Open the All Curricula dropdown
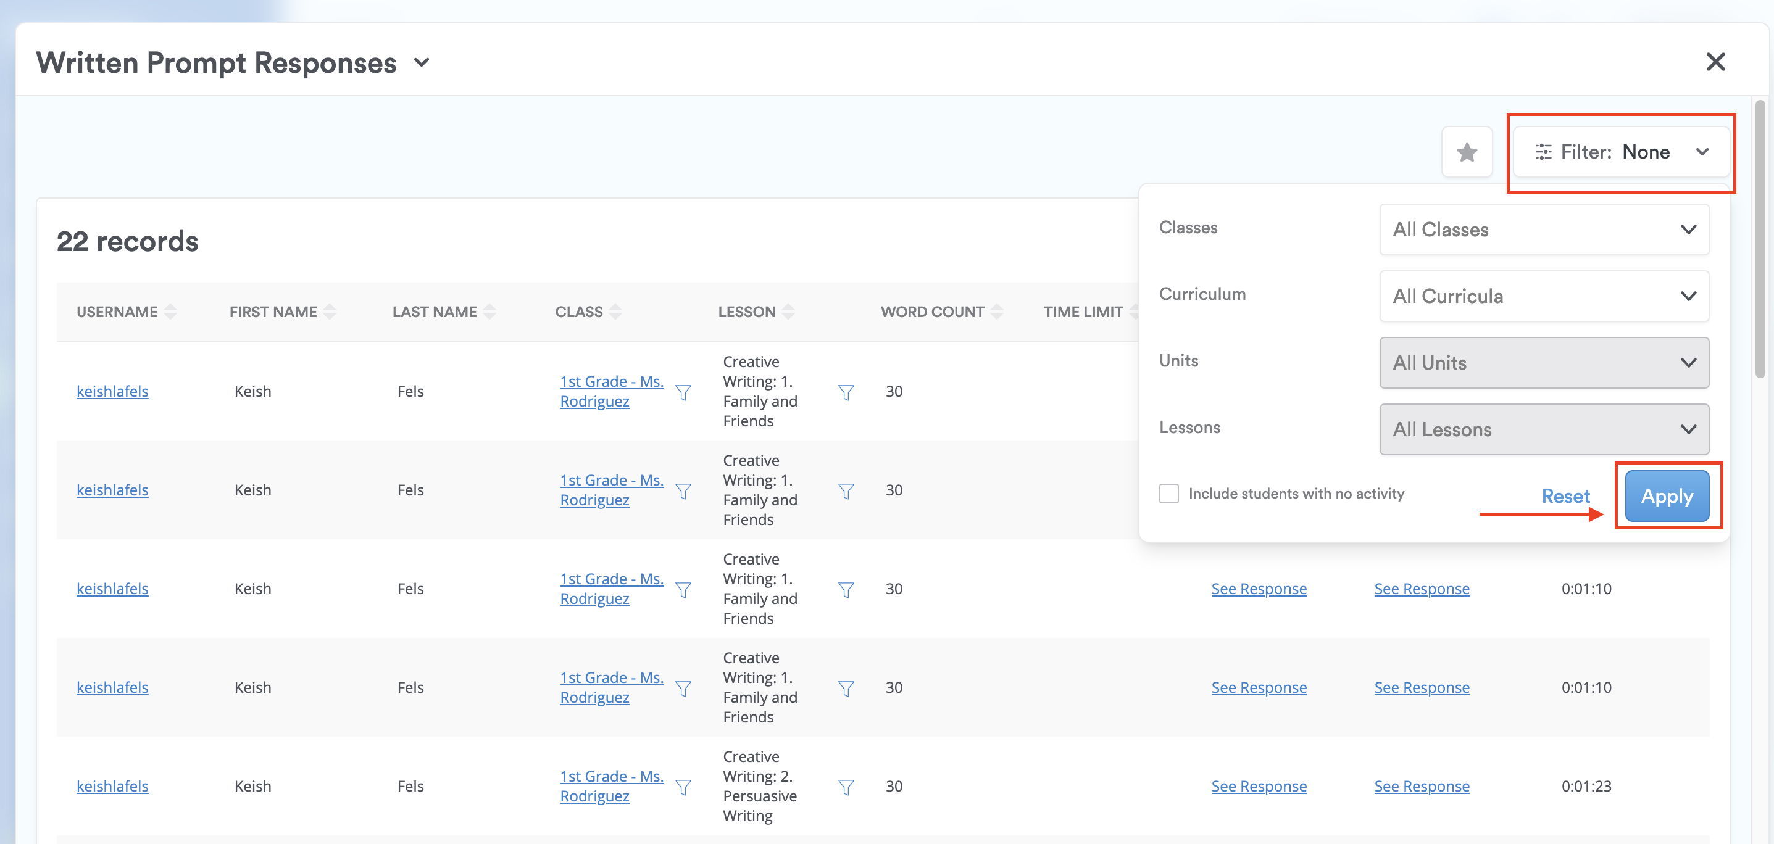This screenshot has height=844, width=1774. (x=1543, y=296)
